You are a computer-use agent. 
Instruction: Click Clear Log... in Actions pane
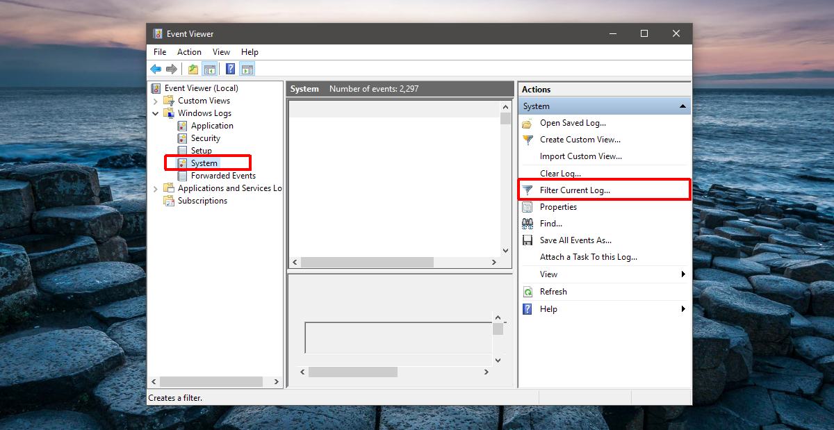(560, 174)
